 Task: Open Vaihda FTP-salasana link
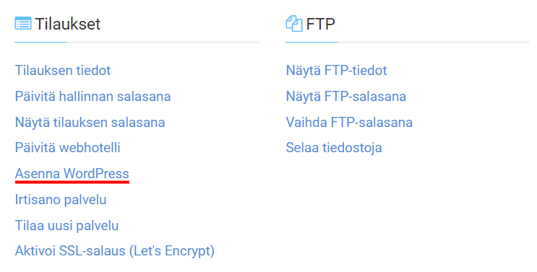(349, 123)
